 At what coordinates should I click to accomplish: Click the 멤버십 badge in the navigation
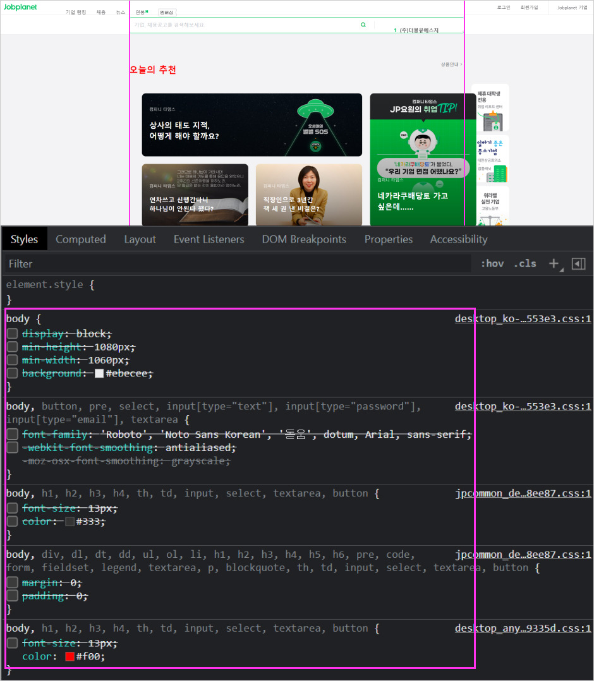coord(166,12)
